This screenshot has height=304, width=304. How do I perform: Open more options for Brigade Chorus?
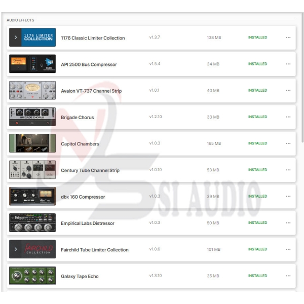(x=288, y=117)
